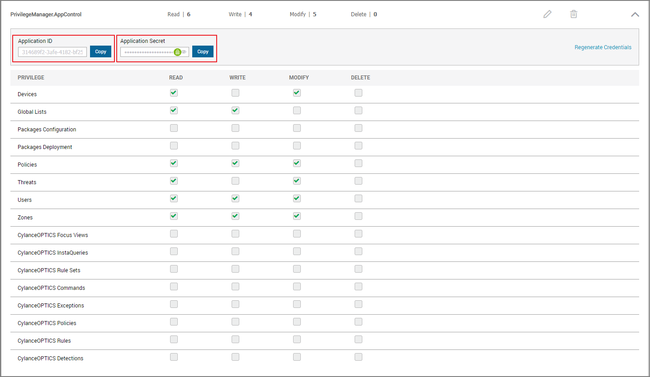The image size is (650, 377).
Task: Uncheck Modify privilege for Policies
Action: click(297, 163)
